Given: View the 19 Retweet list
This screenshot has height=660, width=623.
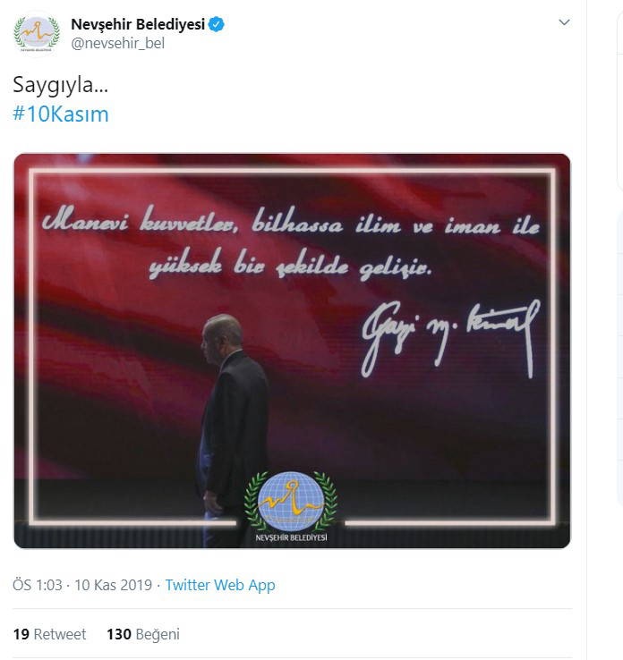Looking at the screenshot, I should (50, 634).
